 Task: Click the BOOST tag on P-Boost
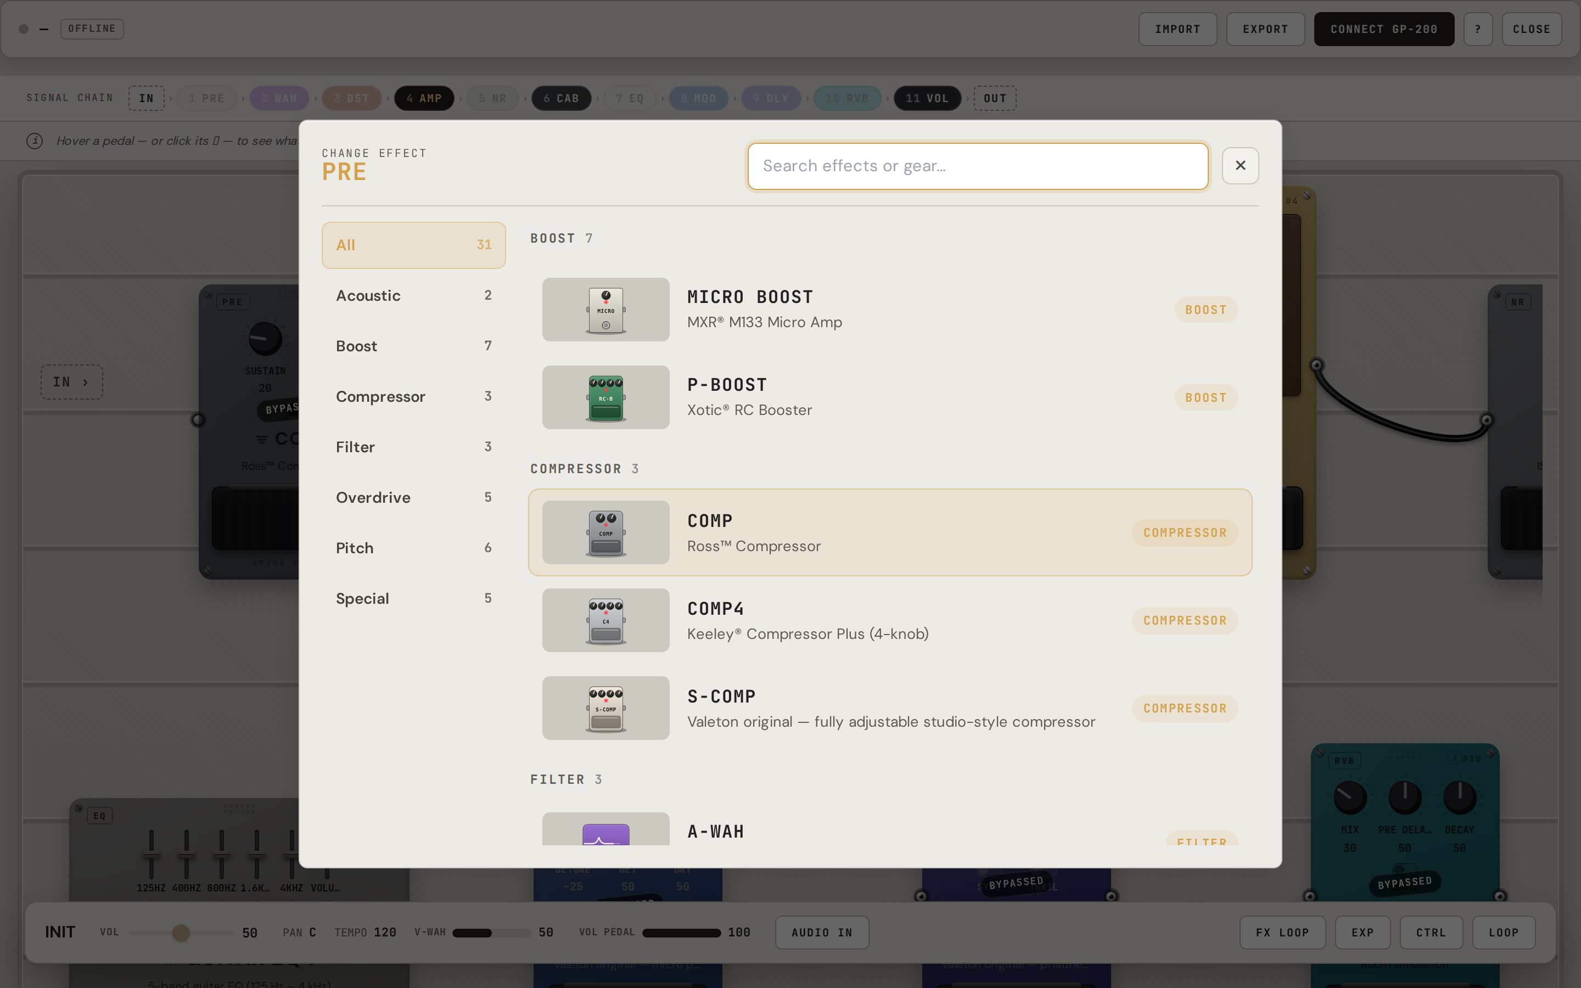click(x=1206, y=397)
